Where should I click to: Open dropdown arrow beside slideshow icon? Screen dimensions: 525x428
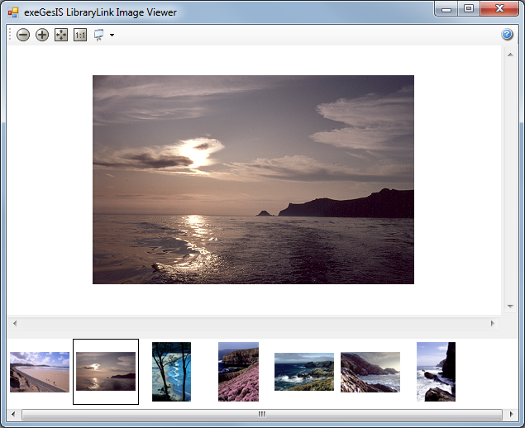(112, 35)
